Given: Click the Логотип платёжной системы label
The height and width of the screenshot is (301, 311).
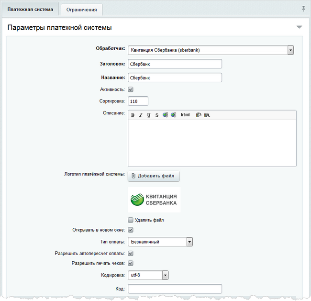Looking at the screenshot, I should coord(94,174).
